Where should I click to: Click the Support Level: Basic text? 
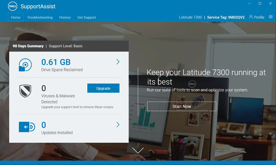click(66, 46)
